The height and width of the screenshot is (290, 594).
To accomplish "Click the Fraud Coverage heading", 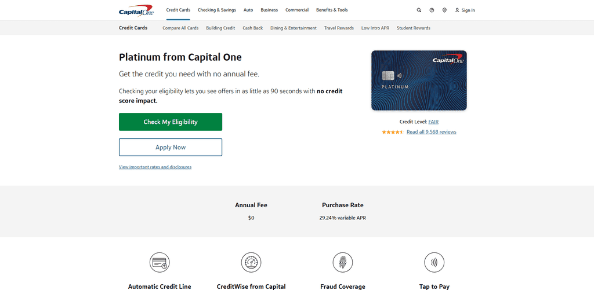I will click(x=343, y=287).
